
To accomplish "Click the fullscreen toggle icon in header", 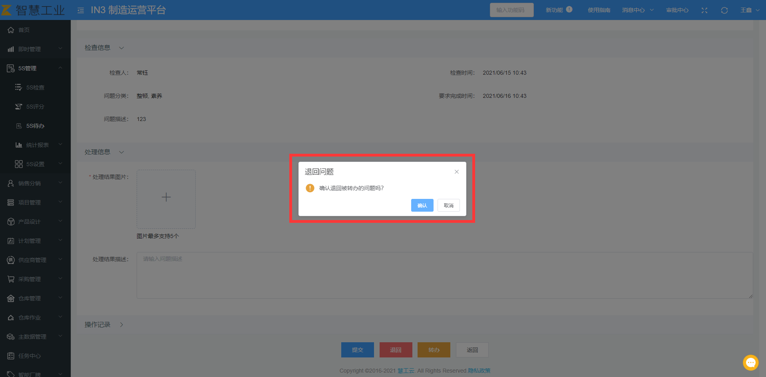I will (704, 10).
